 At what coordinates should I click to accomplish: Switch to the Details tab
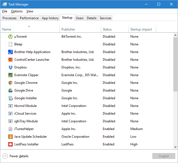(91, 18)
